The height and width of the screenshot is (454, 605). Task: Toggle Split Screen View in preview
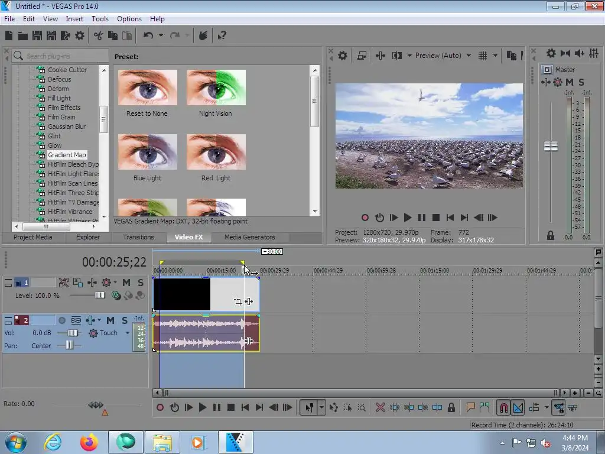[397, 56]
